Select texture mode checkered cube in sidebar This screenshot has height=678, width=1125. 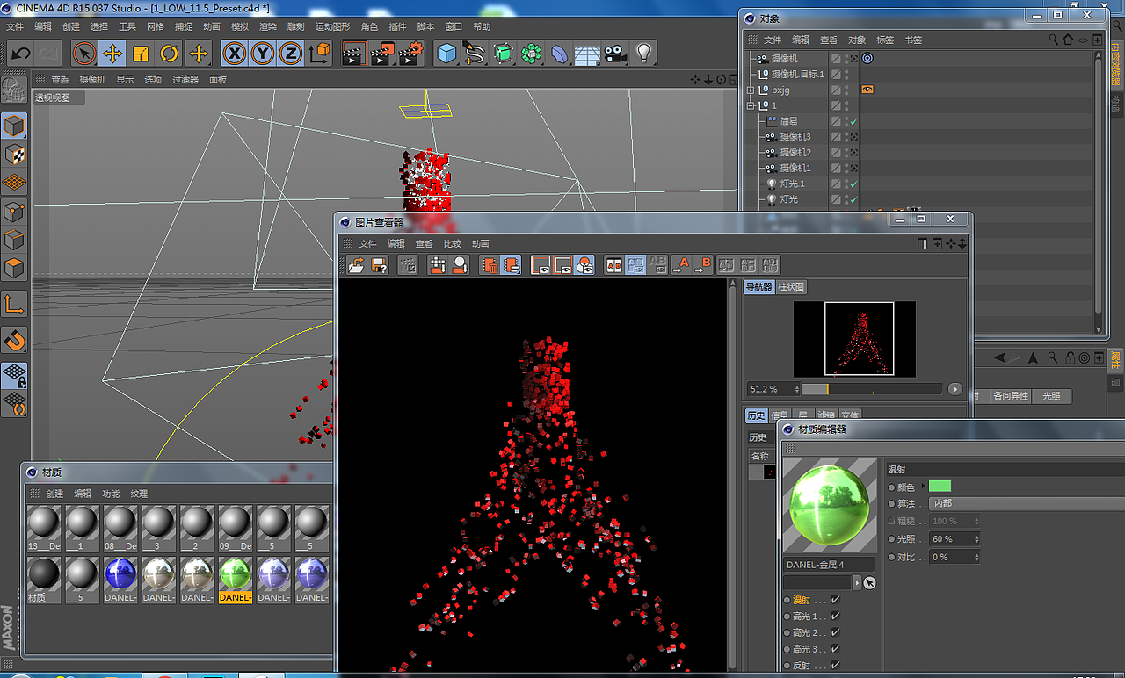(x=14, y=155)
